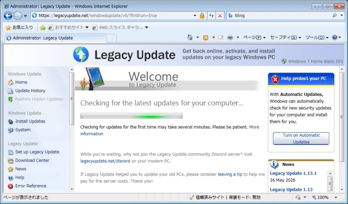Screen dimensions: 348x204
Task: Click Turn on Automatic Updates button
Action: coord(301,138)
